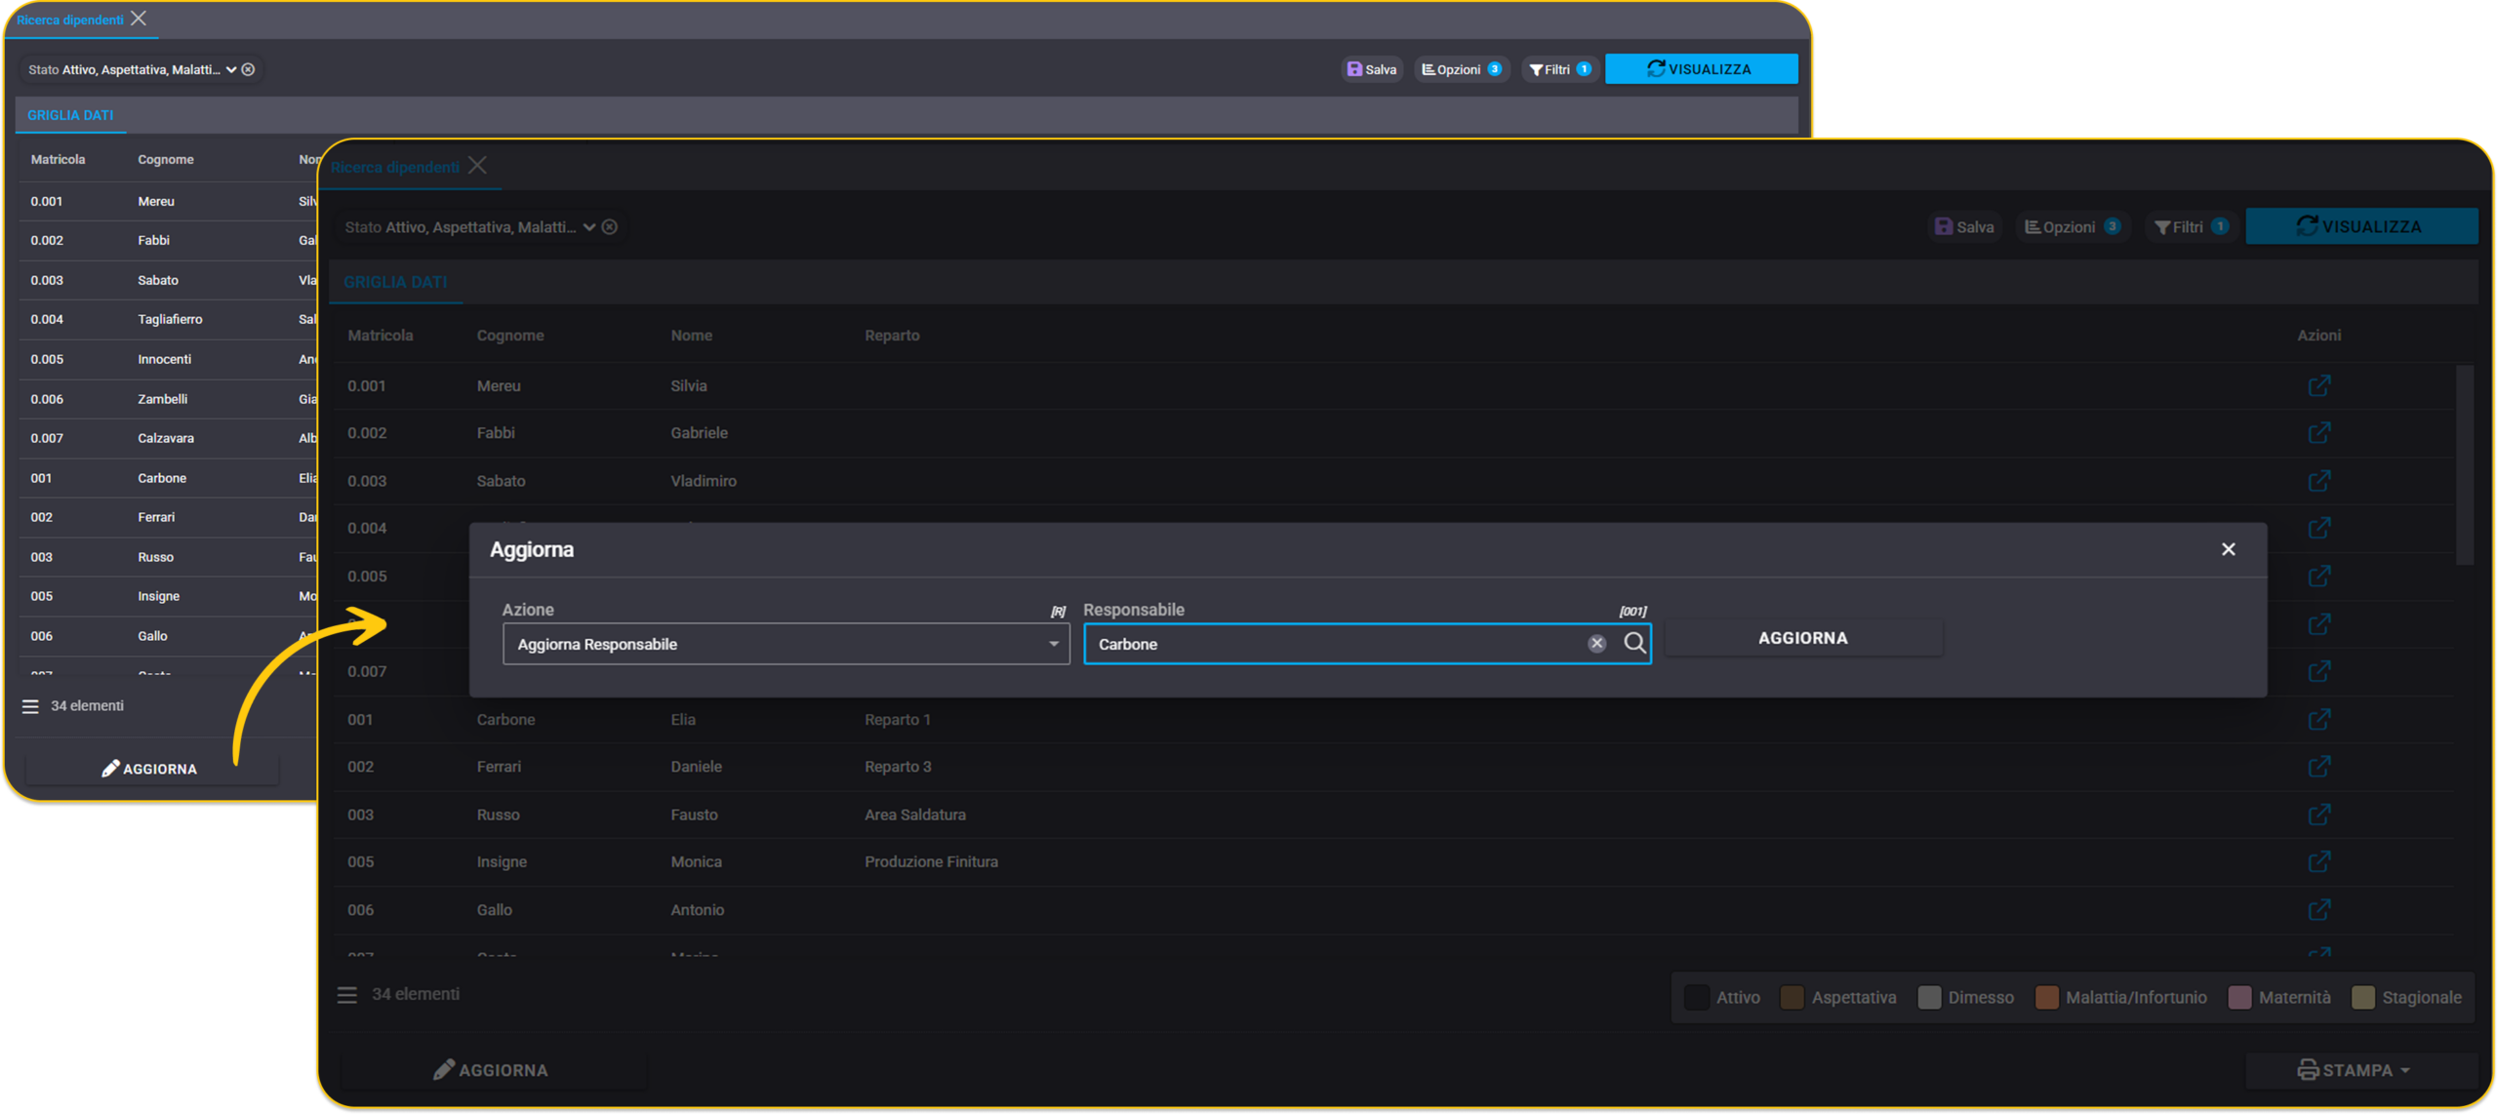
Task: Select the Tagliafierro row in background window
Action: (168, 320)
